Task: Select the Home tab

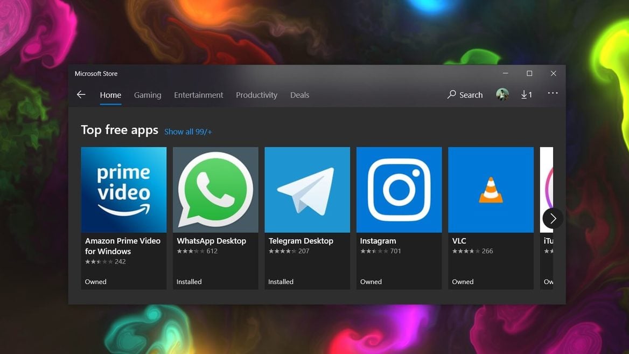Action: click(110, 95)
